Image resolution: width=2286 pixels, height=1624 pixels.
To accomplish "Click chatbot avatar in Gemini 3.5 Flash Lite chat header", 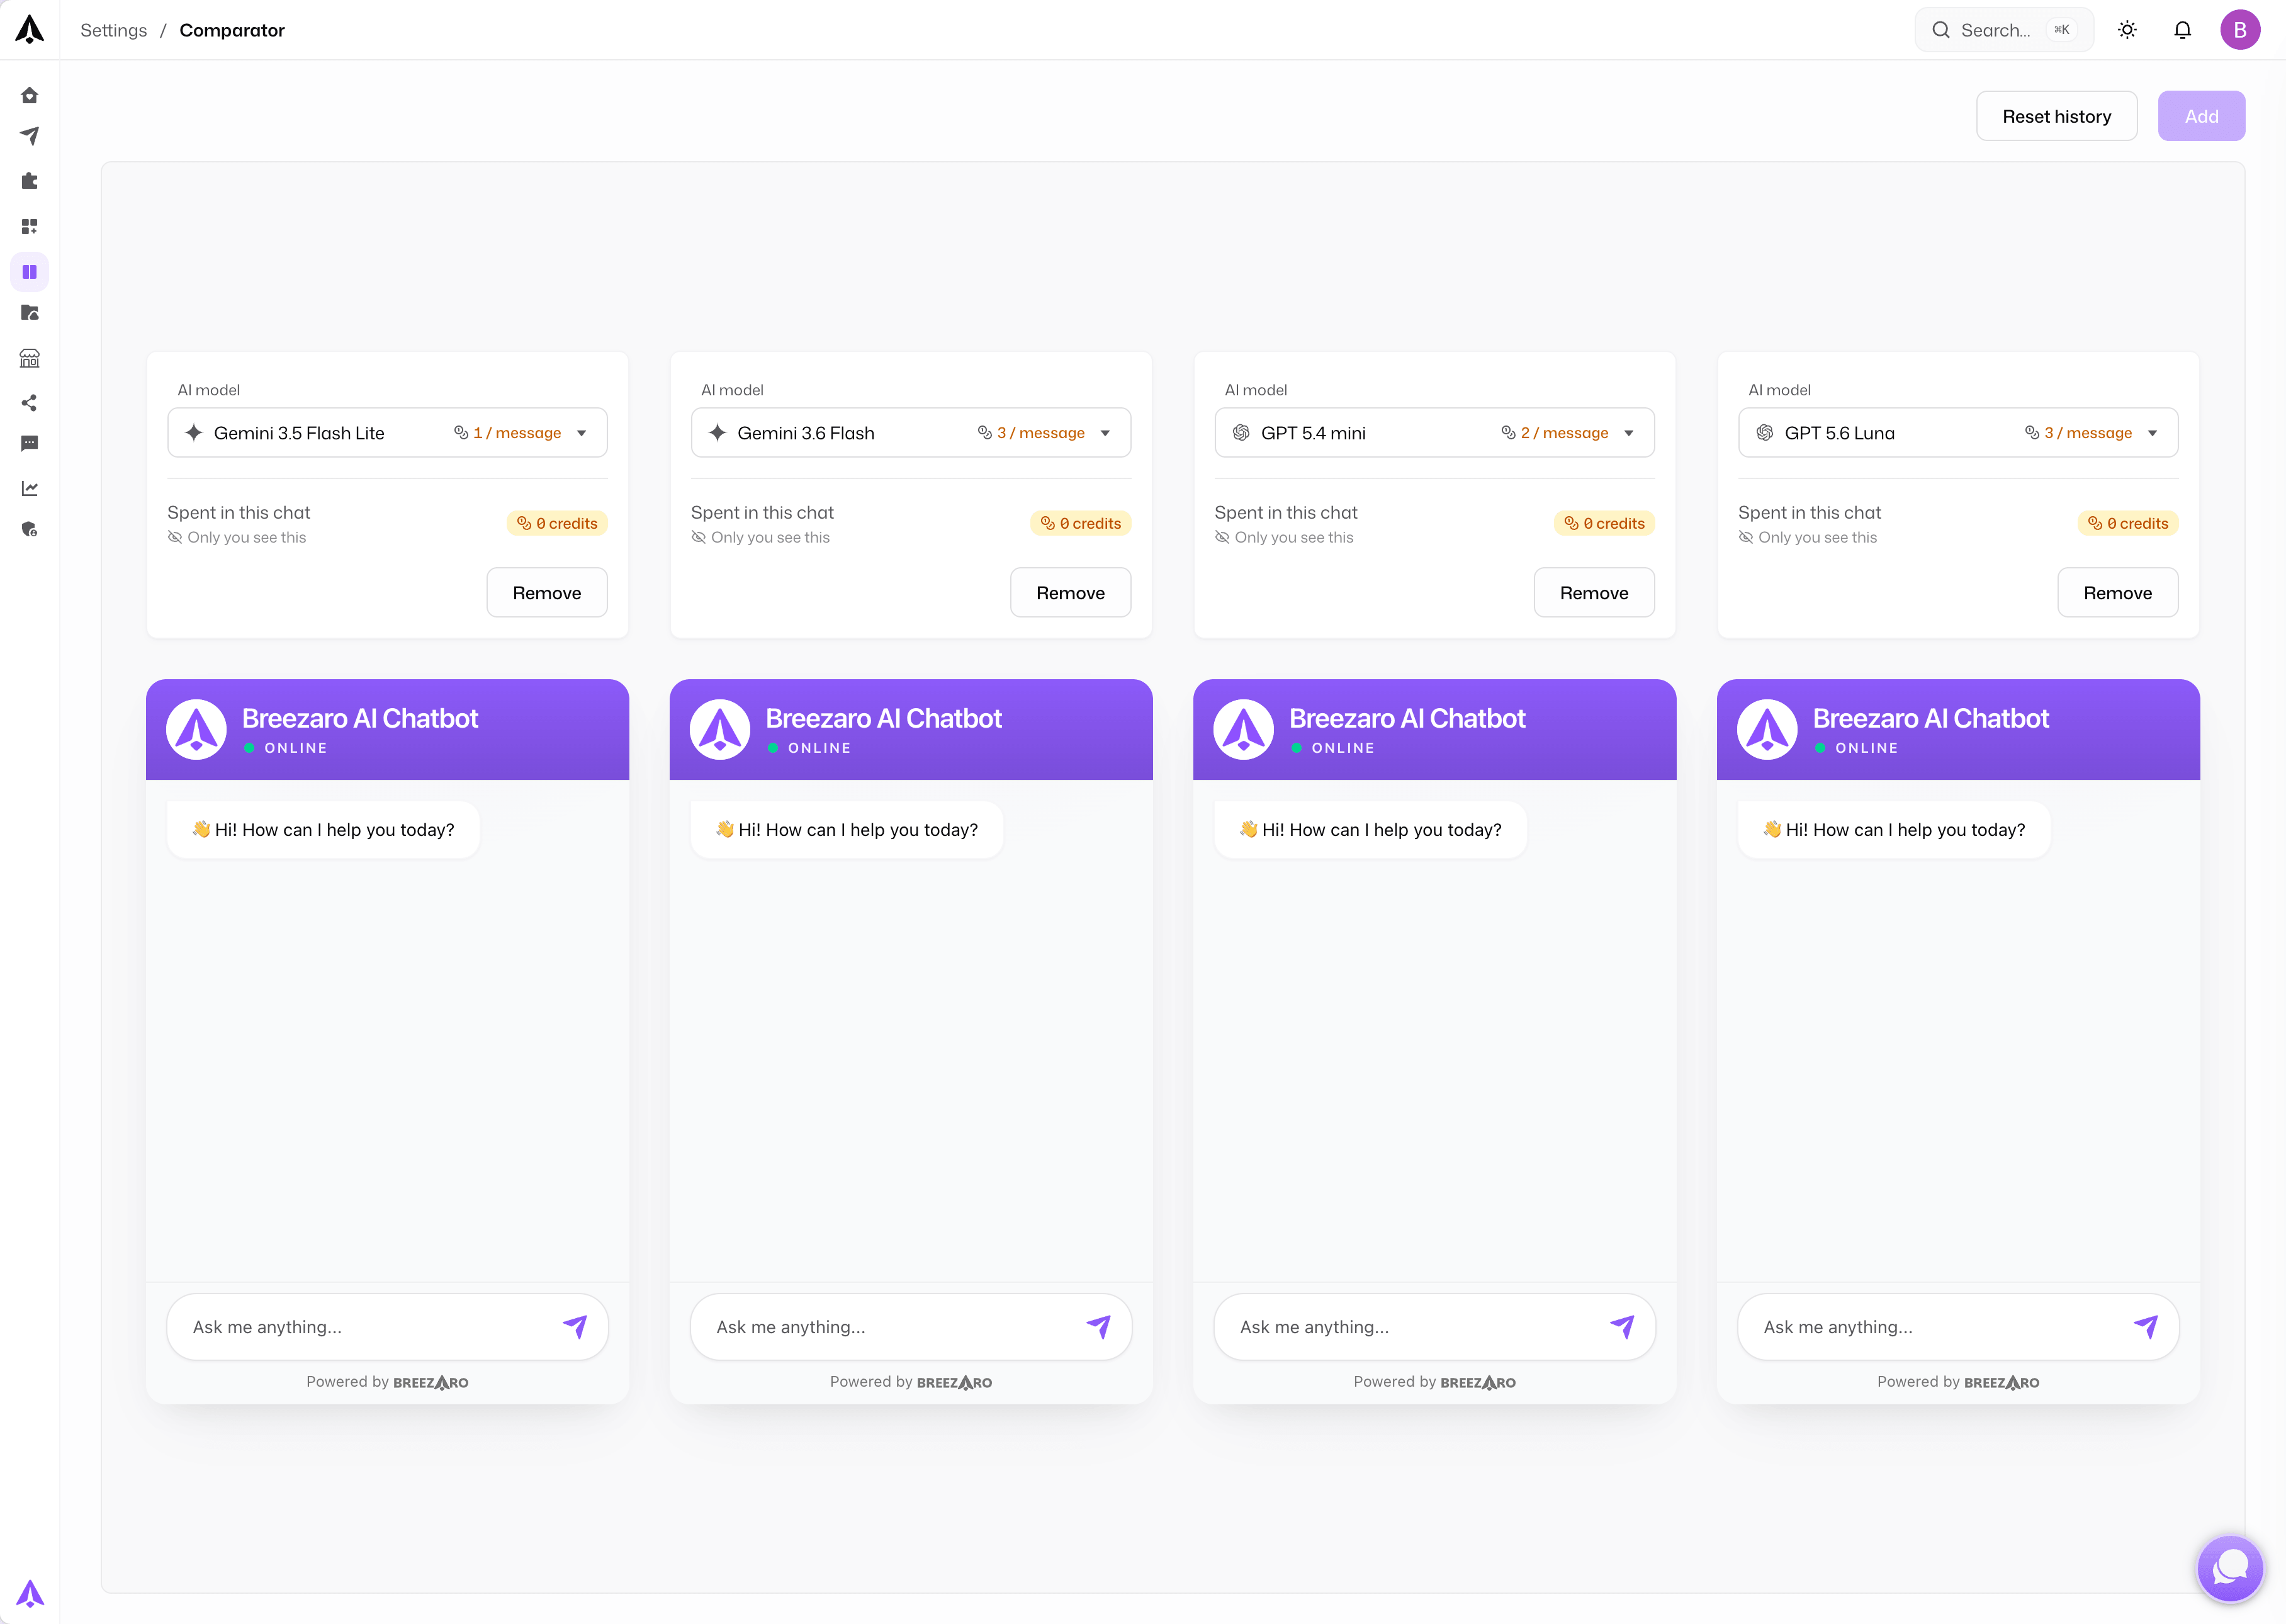I will [196, 729].
